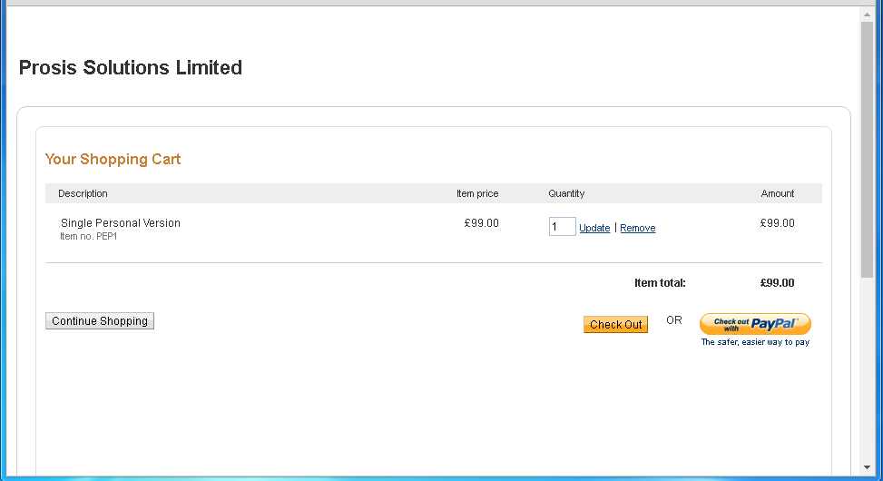Click 'The safer, easier way to pay' text
The image size is (883, 481).
(755, 342)
